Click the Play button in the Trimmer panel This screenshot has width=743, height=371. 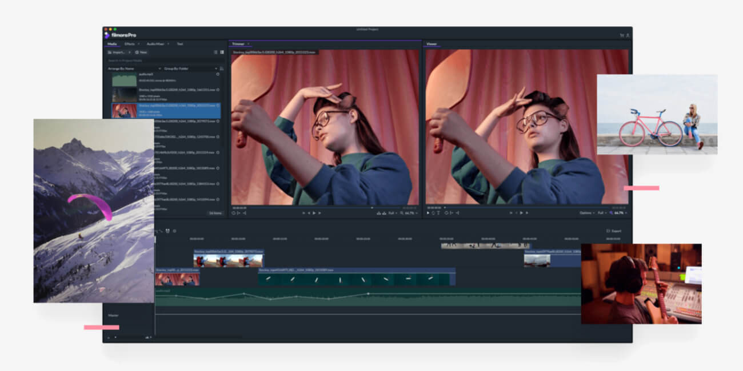coord(314,213)
